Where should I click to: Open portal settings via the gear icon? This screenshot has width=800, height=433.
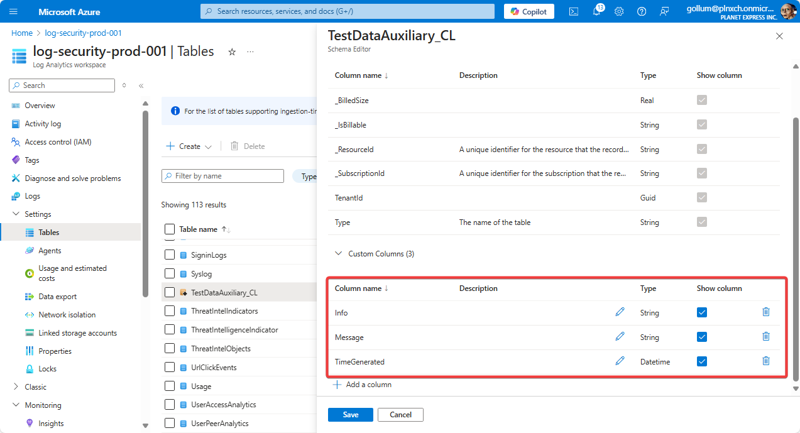point(618,11)
